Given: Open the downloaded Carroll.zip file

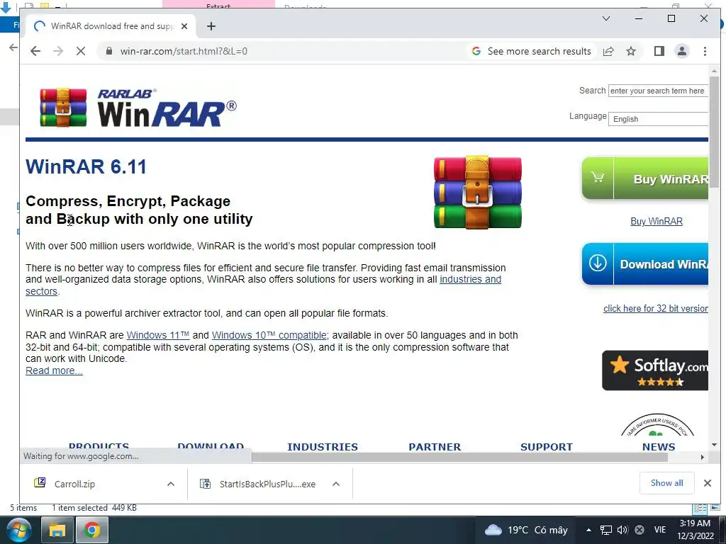Looking at the screenshot, I should [74, 484].
